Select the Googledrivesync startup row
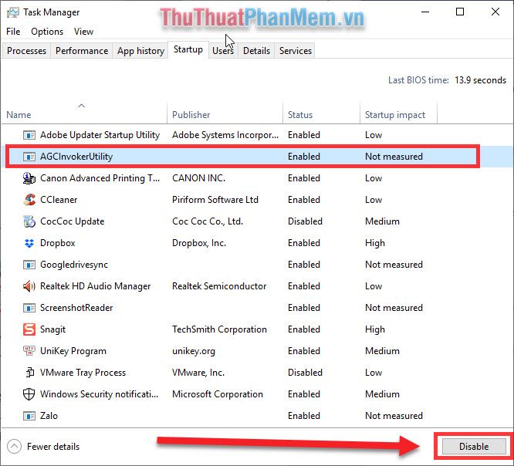Viewport: 514px width, 466px height. (x=241, y=265)
